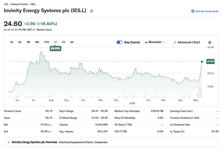
Task: Click the Electrical Equipment & Parts / Industrials text
Action: (83, 142)
